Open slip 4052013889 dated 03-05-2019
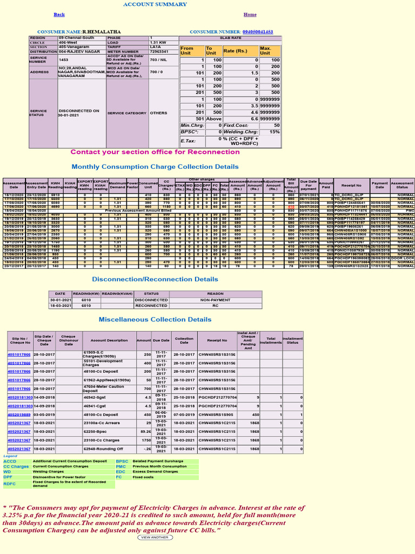Viewport: 415px width, 554px height. point(19,415)
